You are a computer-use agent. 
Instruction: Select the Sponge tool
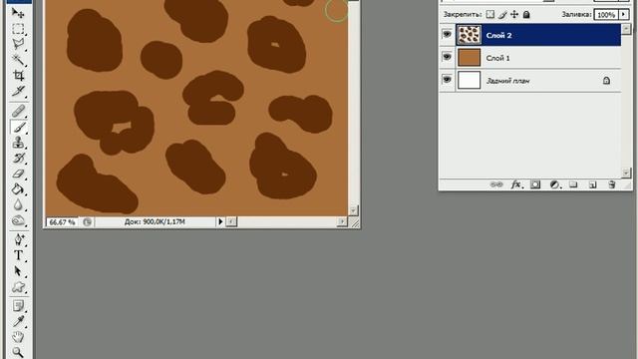(x=18, y=220)
